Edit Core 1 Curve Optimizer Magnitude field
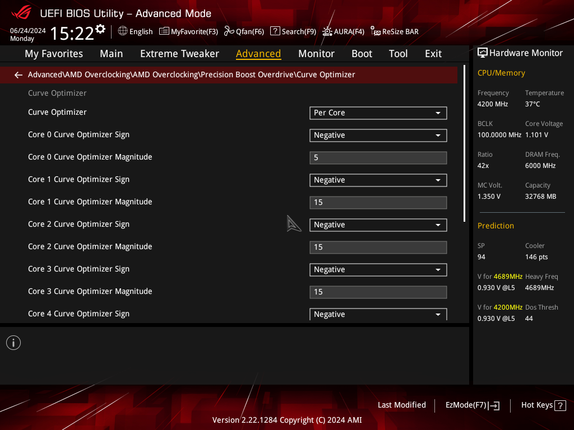The width and height of the screenshot is (574, 430). coord(378,203)
